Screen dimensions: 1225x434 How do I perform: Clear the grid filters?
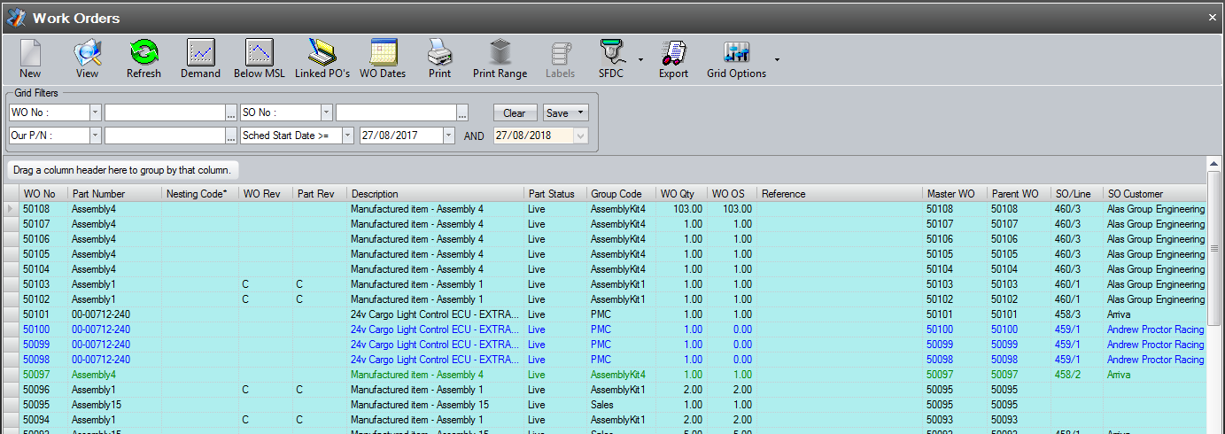514,112
